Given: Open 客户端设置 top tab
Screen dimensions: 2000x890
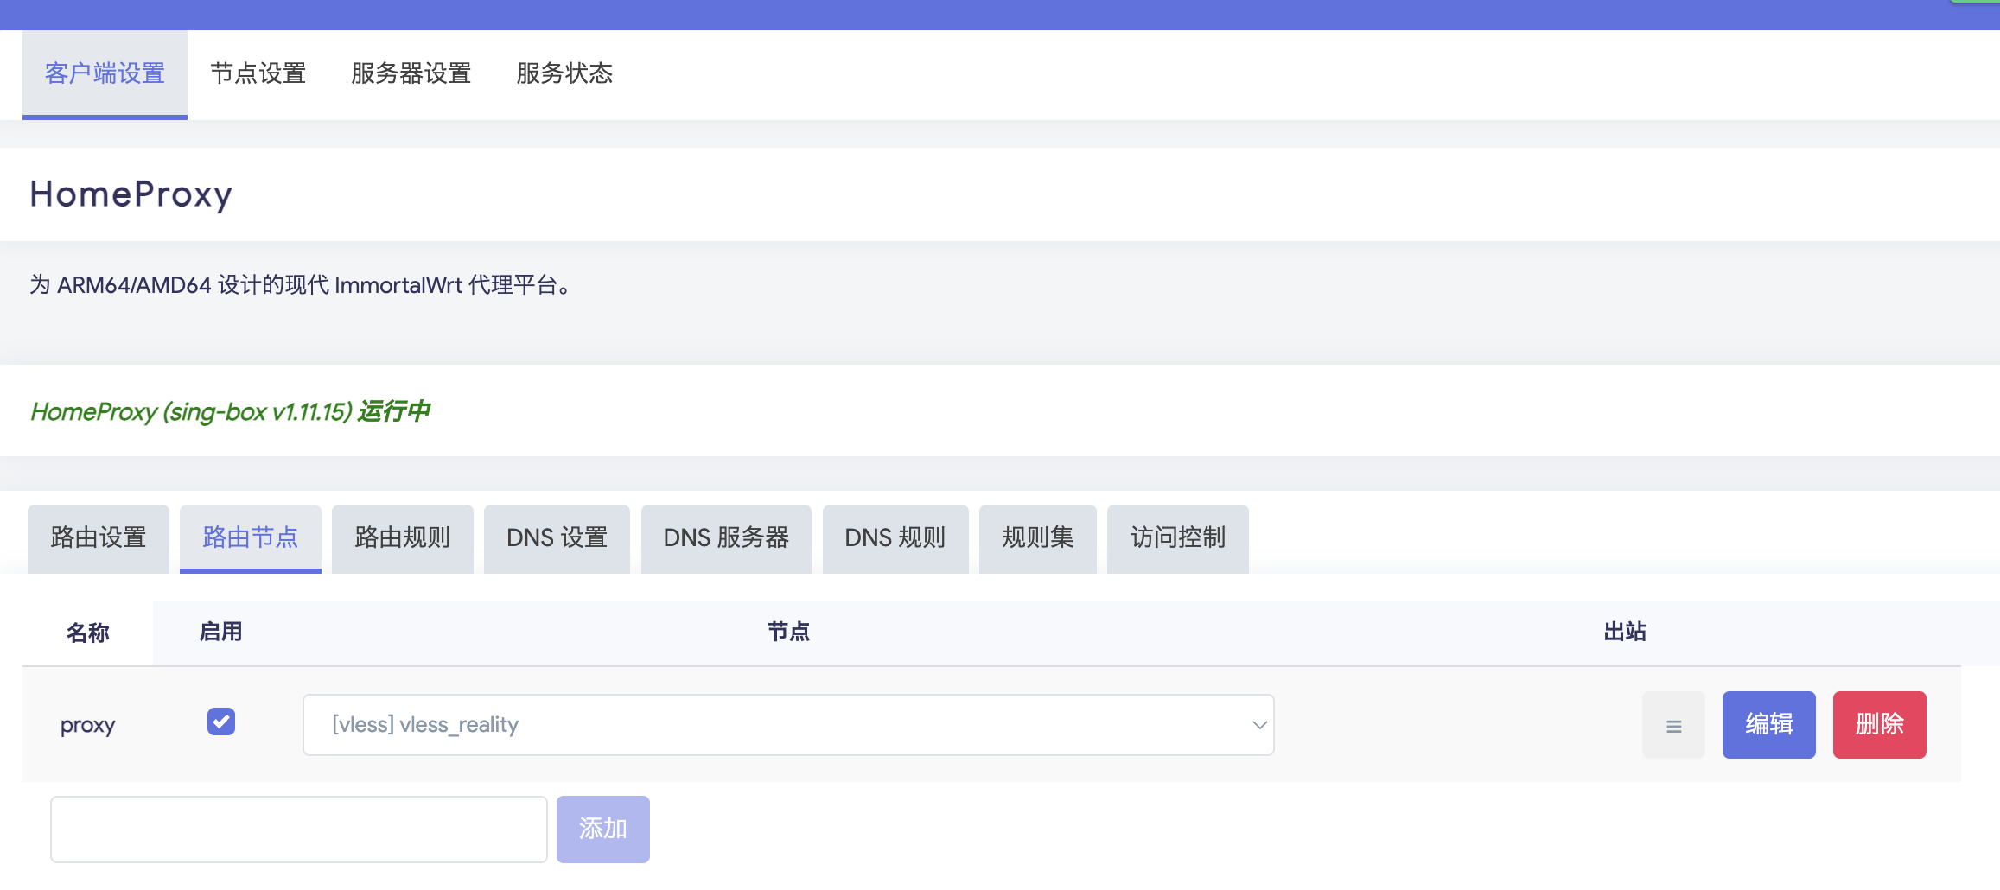Looking at the screenshot, I should tap(105, 73).
